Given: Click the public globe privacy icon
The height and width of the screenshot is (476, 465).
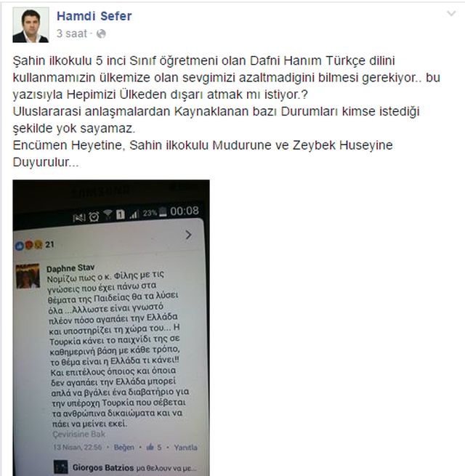Looking at the screenshot, I should tap(101, 33).
